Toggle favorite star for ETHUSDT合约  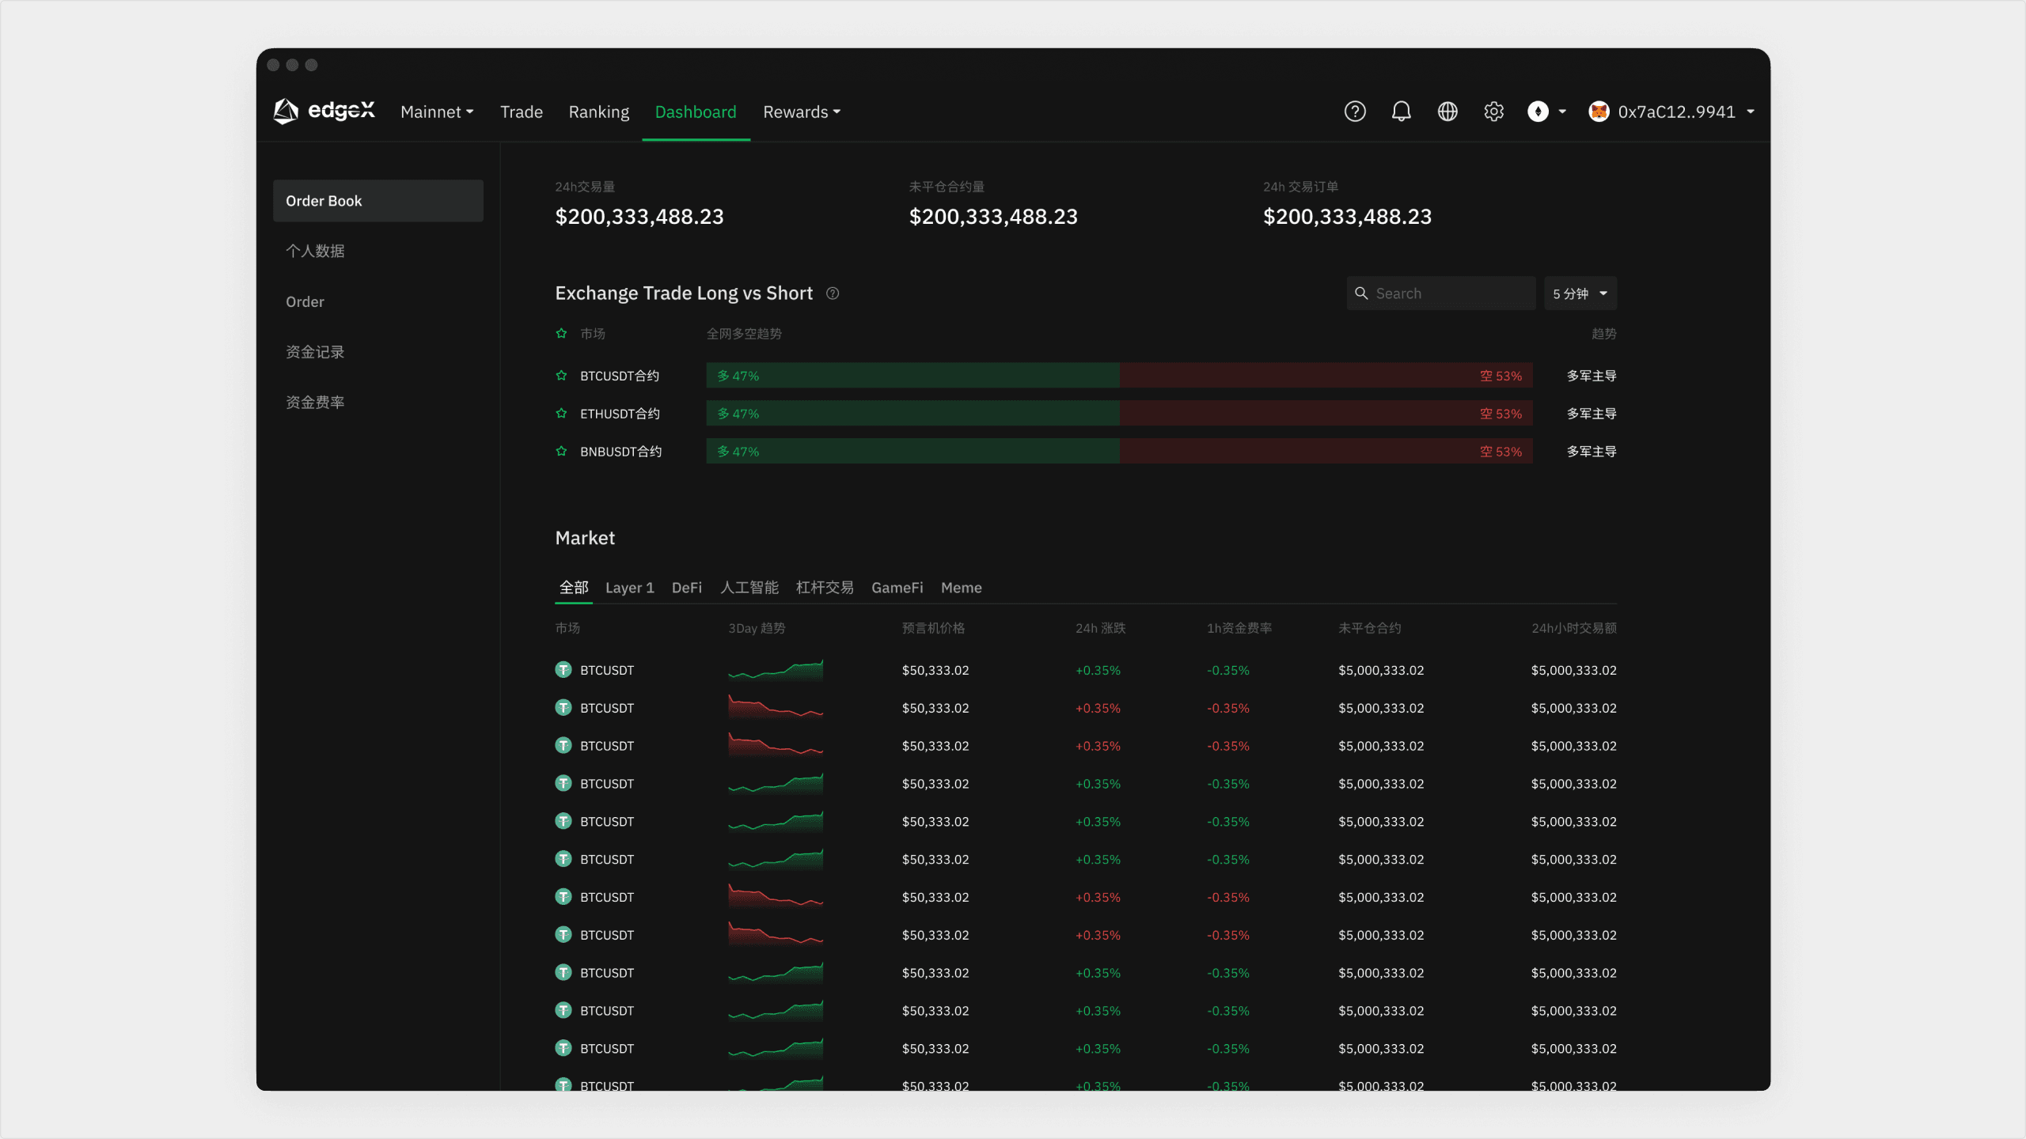tap(561, 414)
